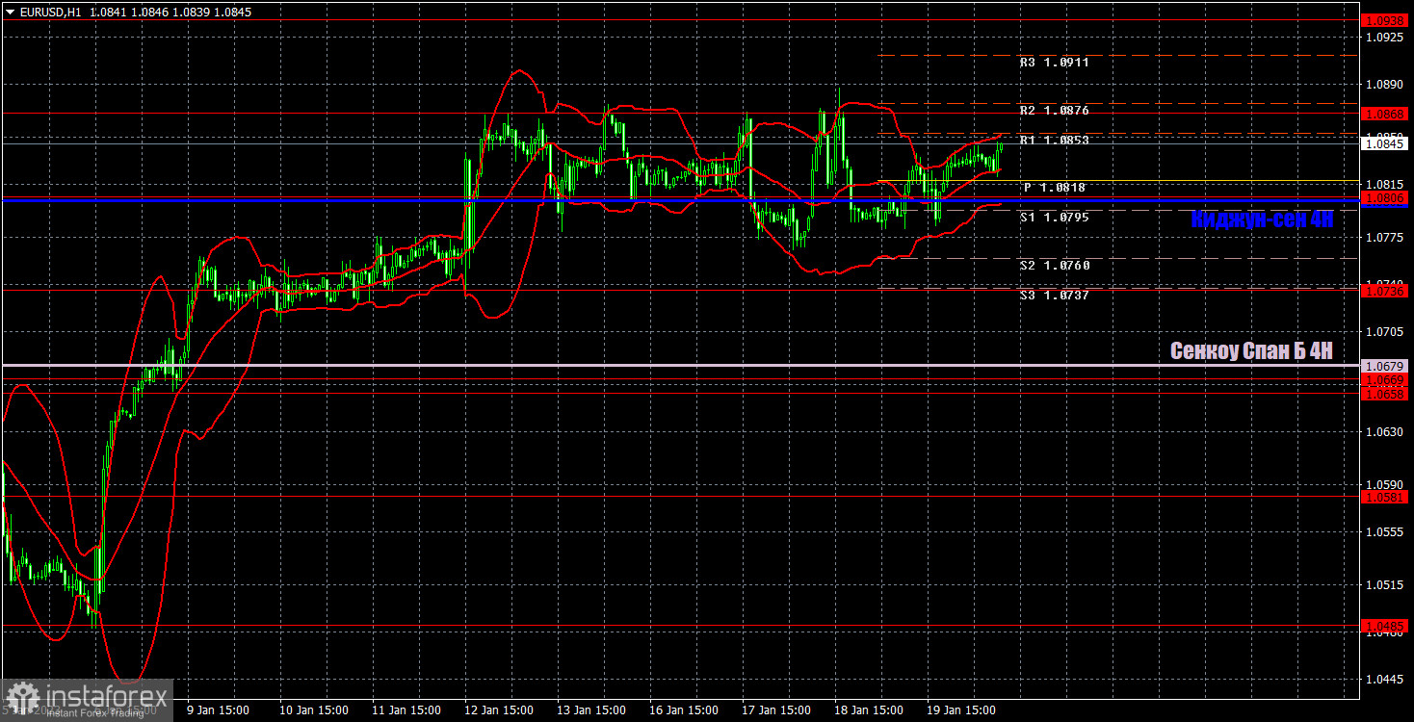Click the 1.0630 price axis label
Screen dimensions: 1414x722
1386,431
